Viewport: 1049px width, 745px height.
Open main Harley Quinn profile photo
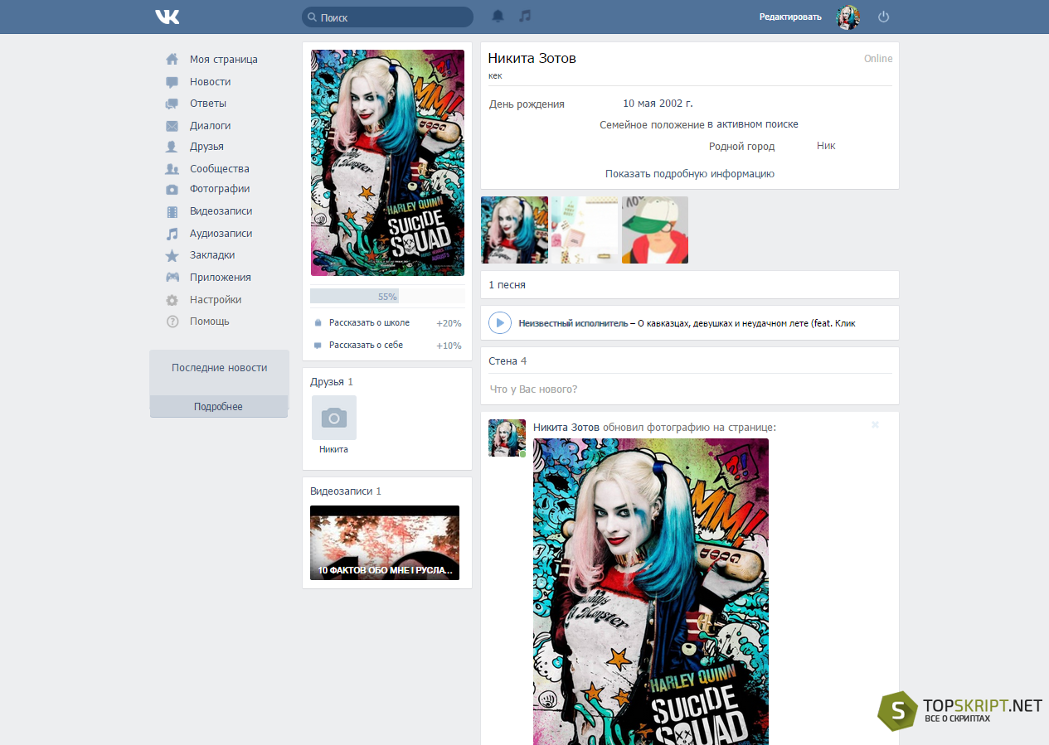pyautogui.click(x=387, y=162)
